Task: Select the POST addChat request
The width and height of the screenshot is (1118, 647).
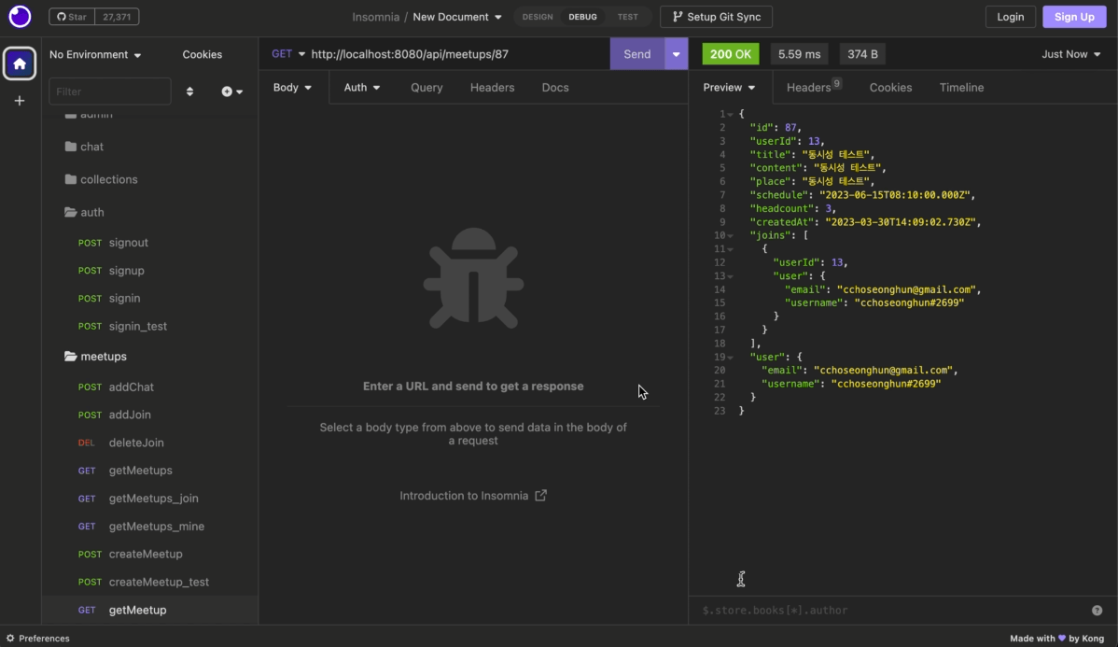Action: point(149,387)
